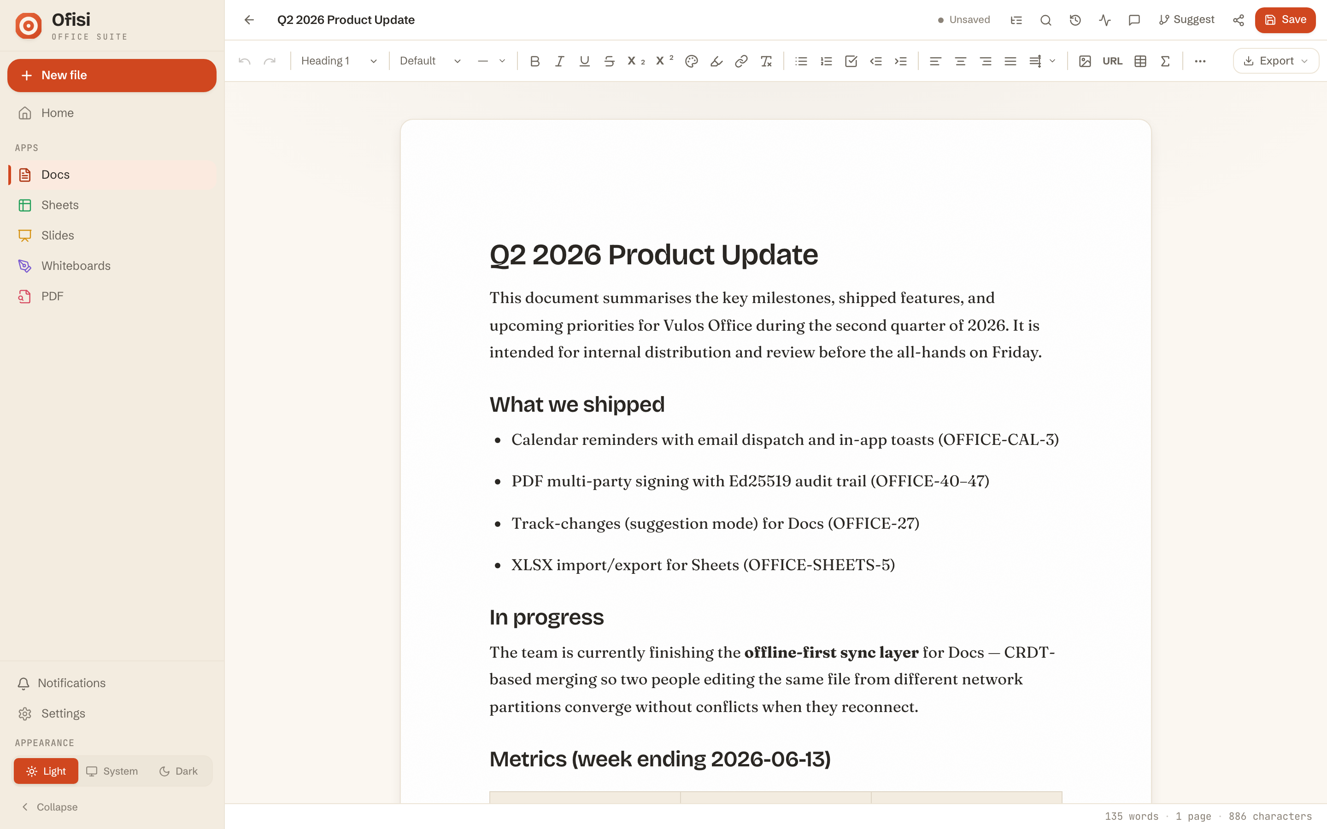
Task: Open Notifications
Action: point(112,683)
